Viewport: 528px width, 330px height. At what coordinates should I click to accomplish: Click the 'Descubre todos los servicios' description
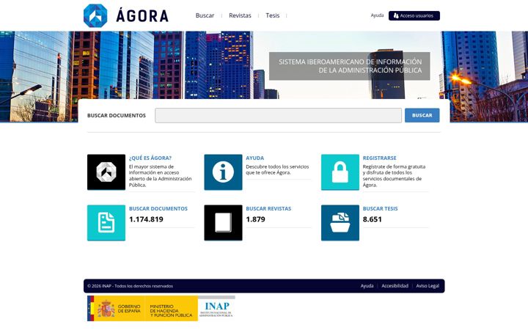[x=277, y=169]
